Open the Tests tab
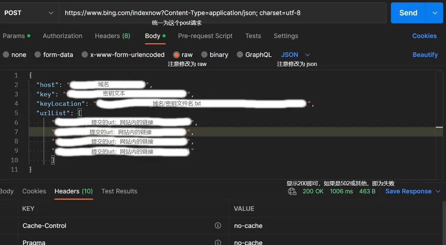Viewport: 446px width, 245px height. point(253,36)
